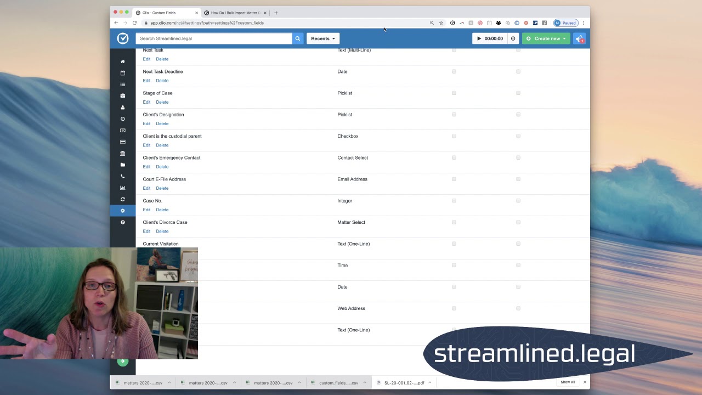Open the time entry clock icon beside timer

click(x=513, y=38)
